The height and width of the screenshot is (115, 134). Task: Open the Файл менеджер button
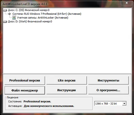pos(25,90)
